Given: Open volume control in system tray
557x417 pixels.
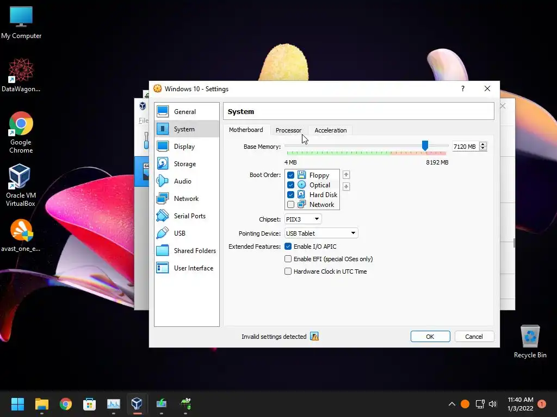Looking at the screenshot, I should [x=493, y=404].
